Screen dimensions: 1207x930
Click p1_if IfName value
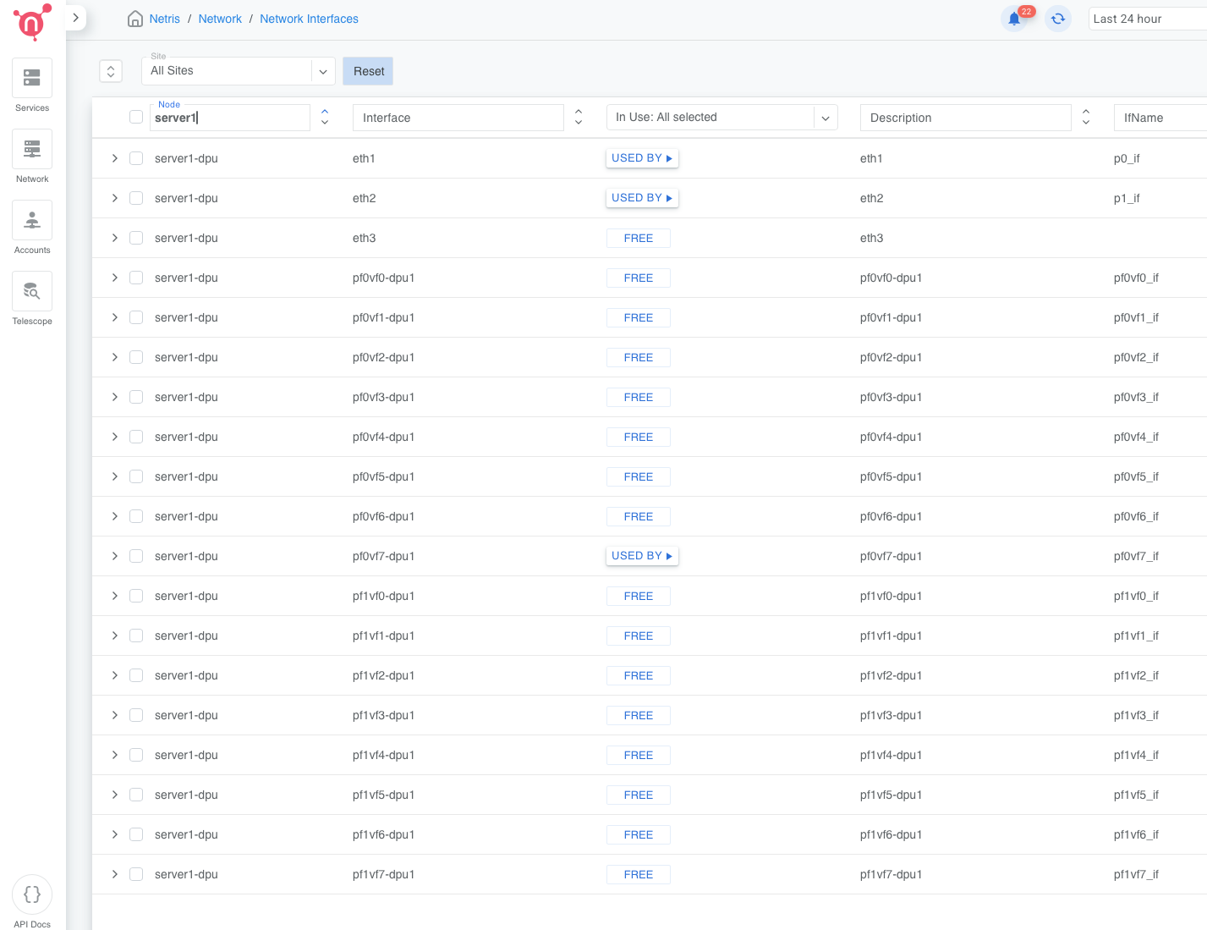[1127, 198]
